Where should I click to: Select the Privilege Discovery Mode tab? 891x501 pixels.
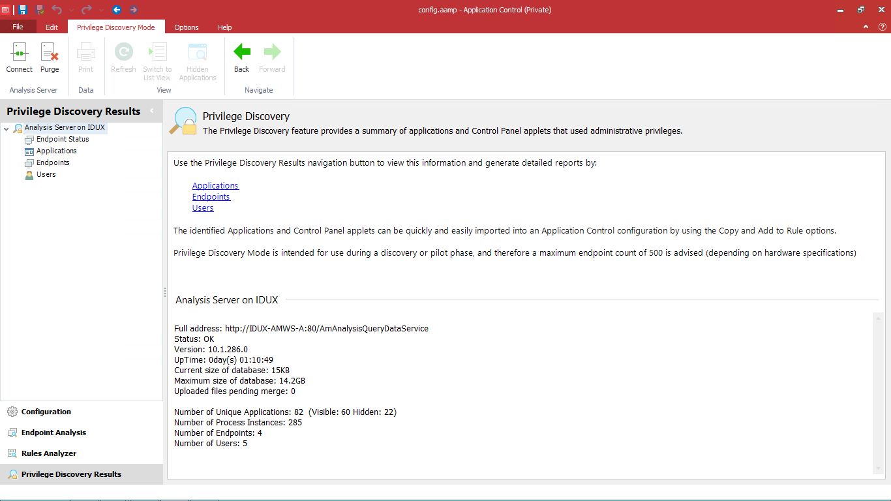click(x=116, y=27)
